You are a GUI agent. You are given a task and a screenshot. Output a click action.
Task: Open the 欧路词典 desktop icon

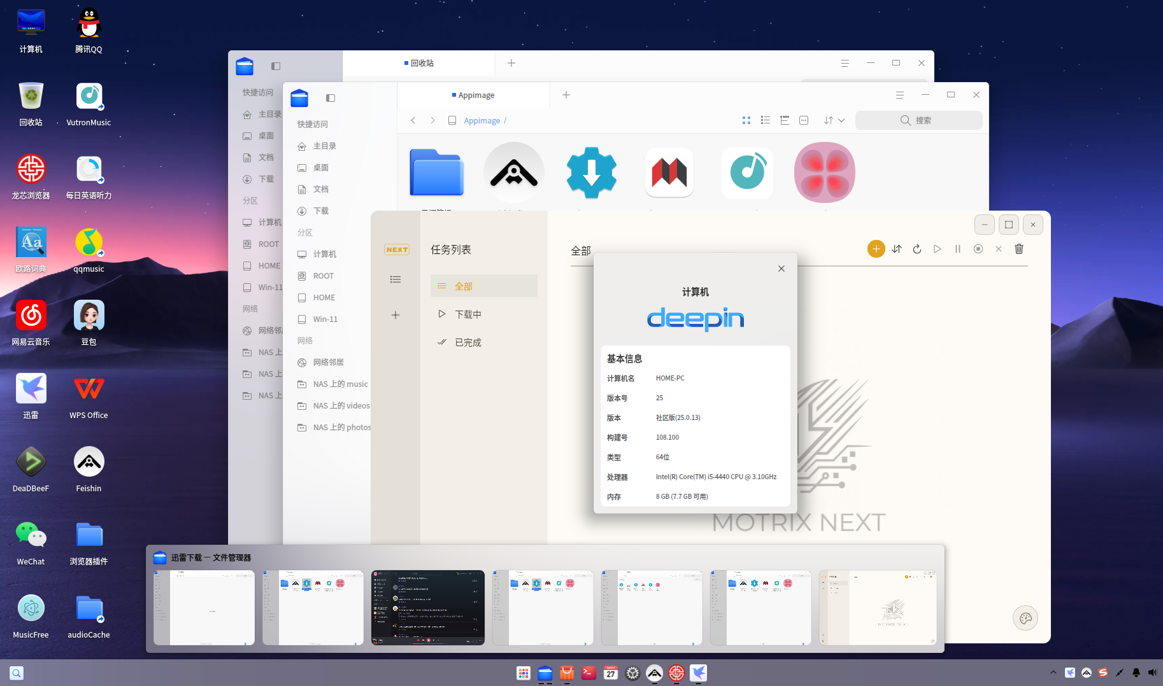click(31, 250)
